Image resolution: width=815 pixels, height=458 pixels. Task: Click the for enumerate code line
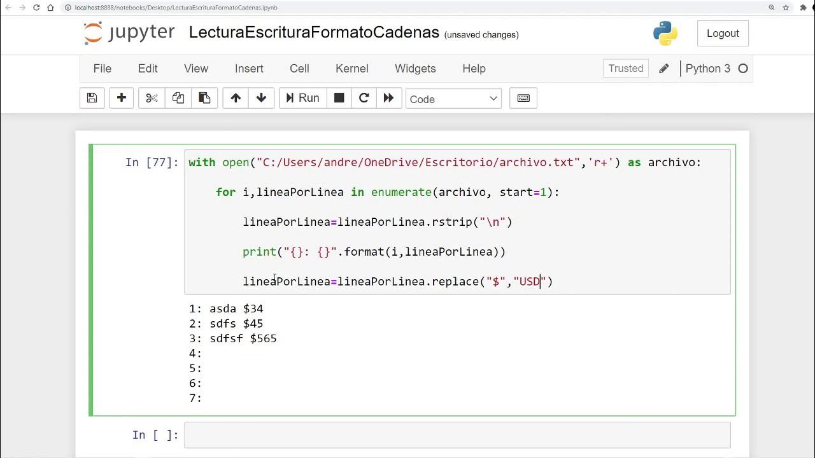(x=387, y=192)
